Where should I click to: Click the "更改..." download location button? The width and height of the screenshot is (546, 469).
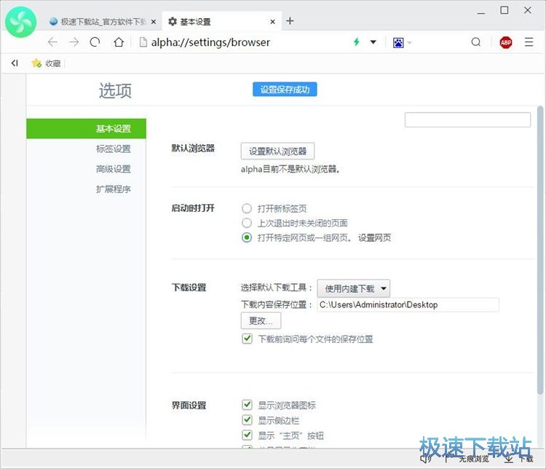point(261,321)
